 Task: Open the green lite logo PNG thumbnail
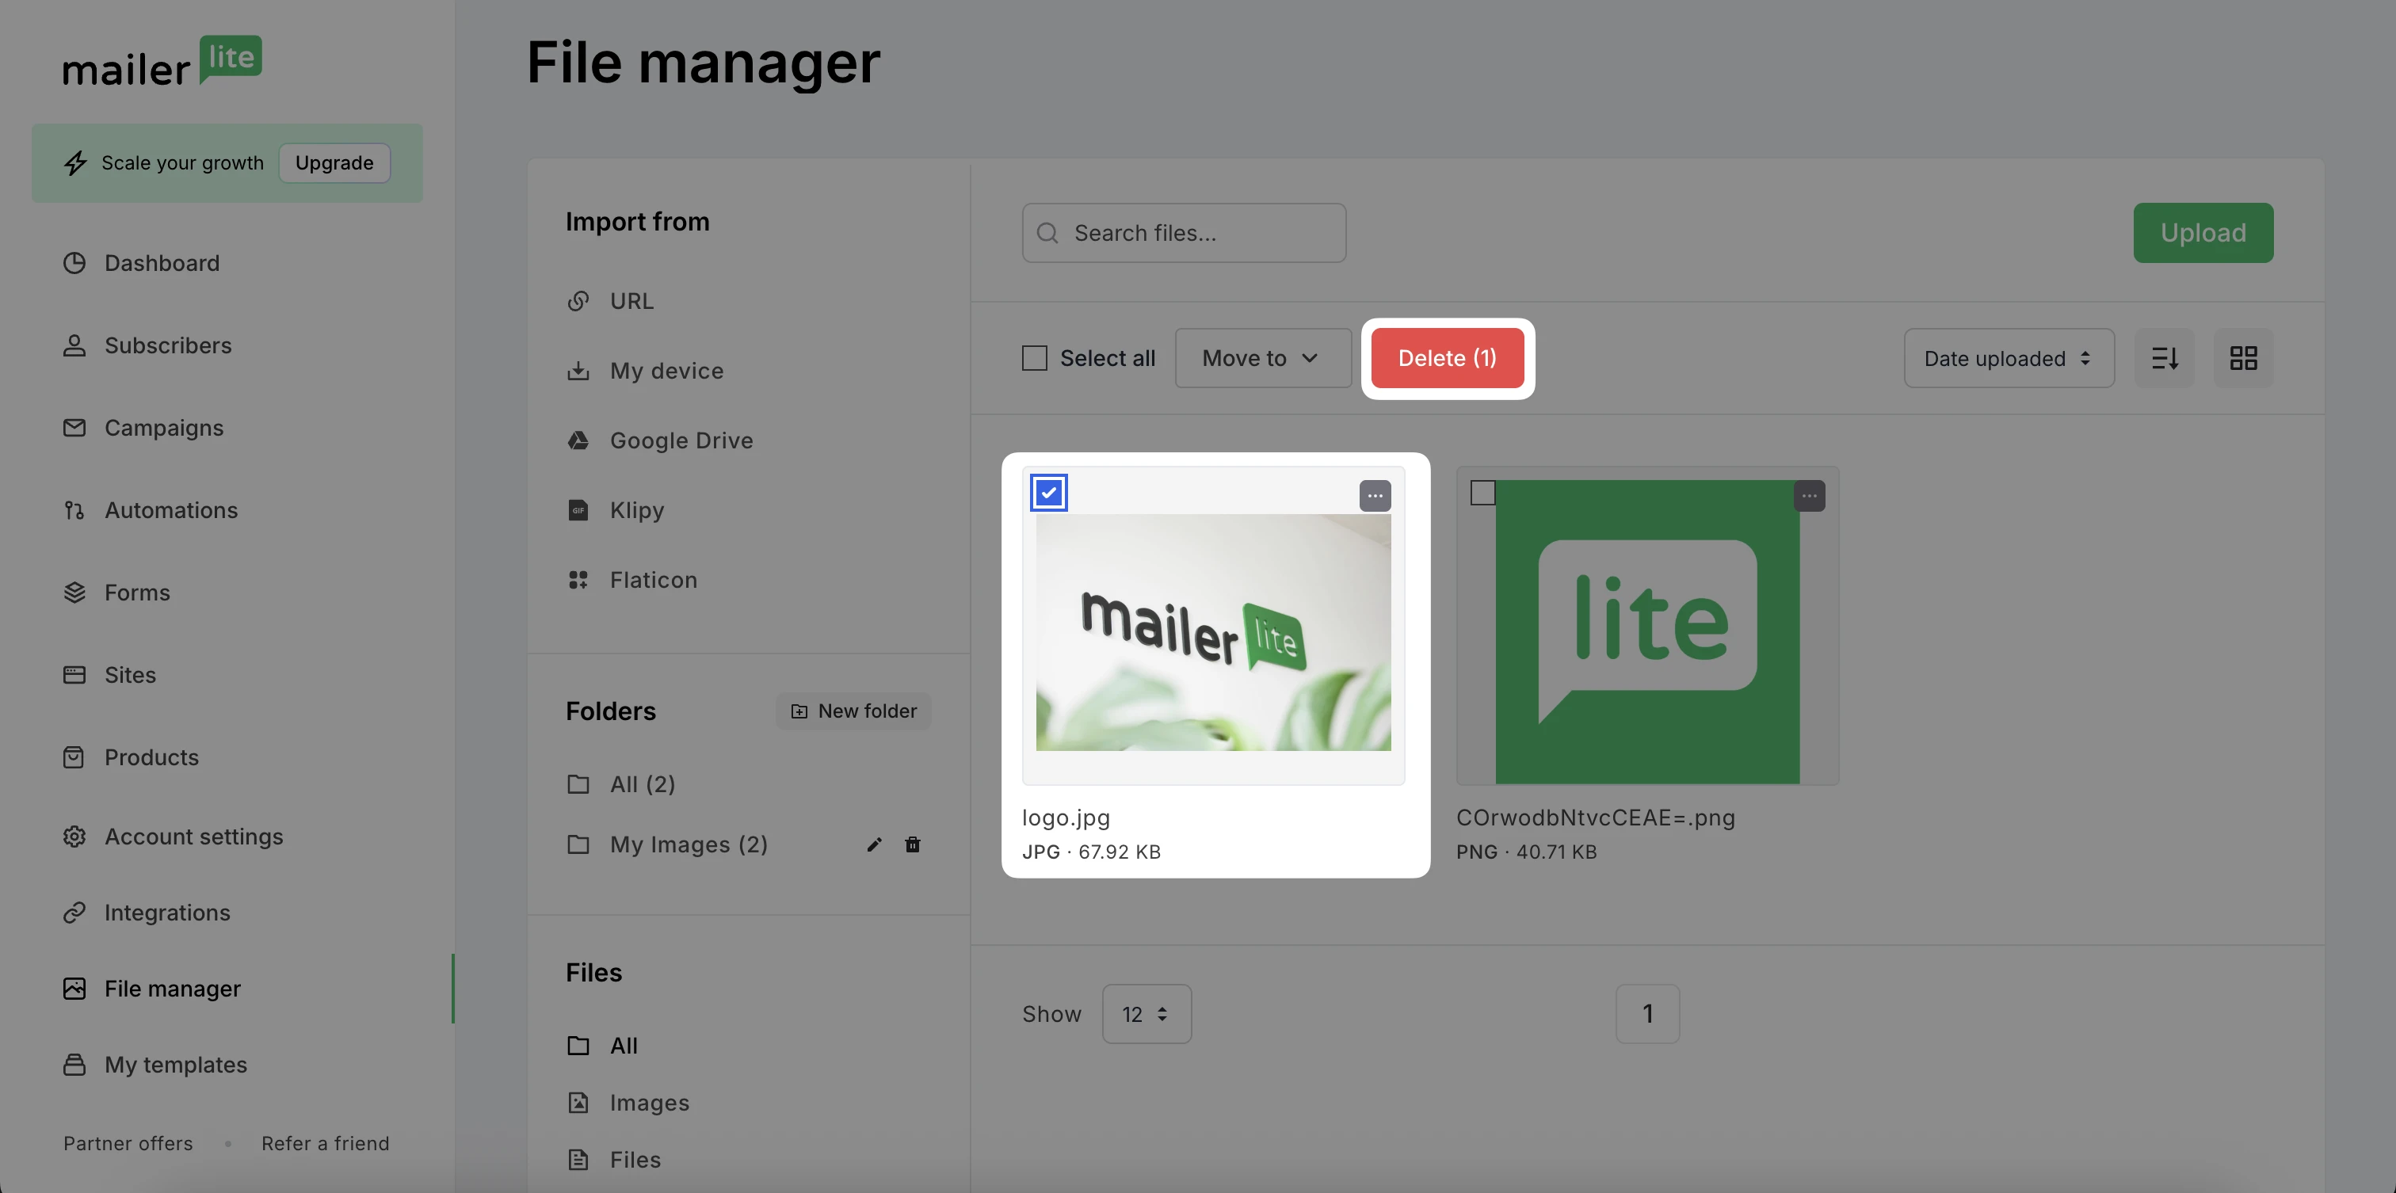[1647, 632]
